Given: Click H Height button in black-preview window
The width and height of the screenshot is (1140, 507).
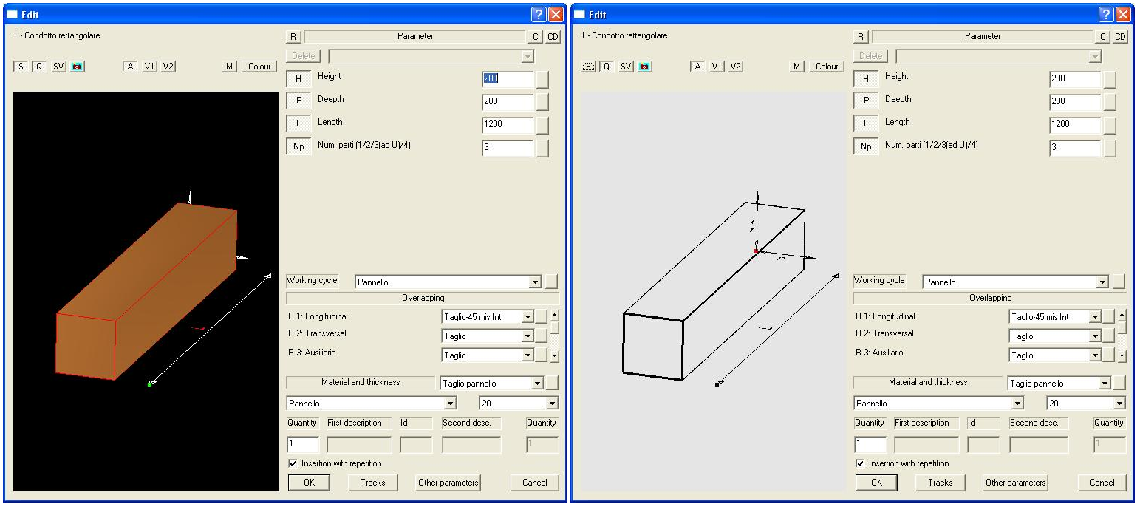Looking at the screenshot, I should pos(298,78).
